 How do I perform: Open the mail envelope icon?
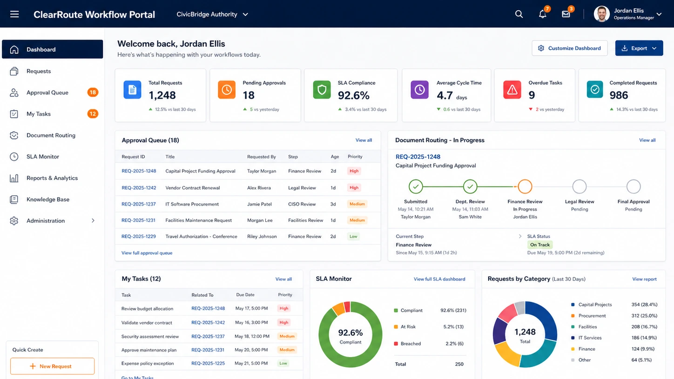pyautogui.click(x=566, y=14)
